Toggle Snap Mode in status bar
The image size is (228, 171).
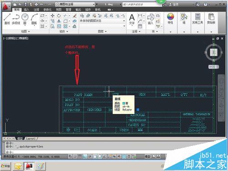pos(75,156)
